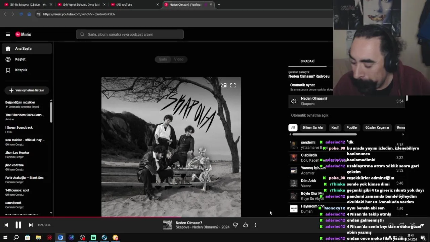
Task: Open the Kitaplık library page
Action: tap(27, 70)
